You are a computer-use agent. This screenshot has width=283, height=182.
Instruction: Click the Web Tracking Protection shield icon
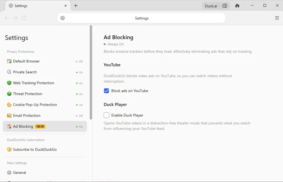point(9,83)
